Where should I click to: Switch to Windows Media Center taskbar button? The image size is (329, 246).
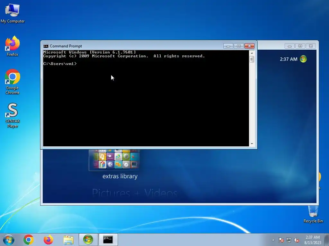[88, 240]
